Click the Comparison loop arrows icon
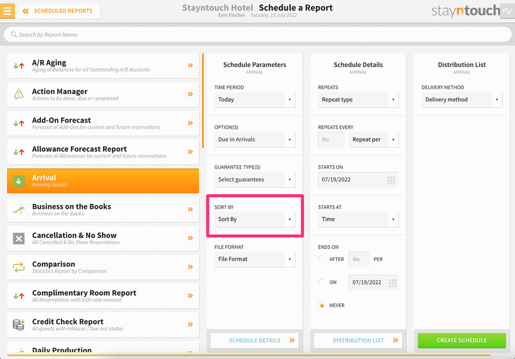The height and width of the screenshot is (359, 515). (18, 267)
